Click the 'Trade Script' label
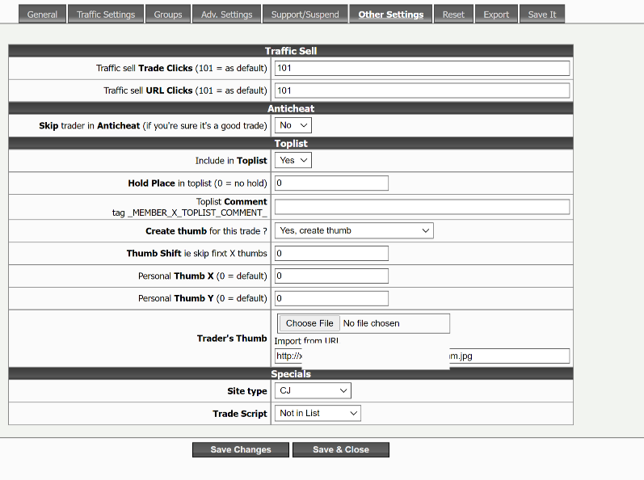 240,414
